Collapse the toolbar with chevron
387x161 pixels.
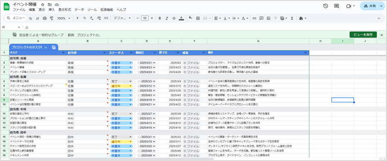coord(379,18)
